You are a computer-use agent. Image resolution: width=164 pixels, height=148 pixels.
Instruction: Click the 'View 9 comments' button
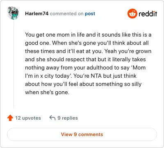click(82, 134)
